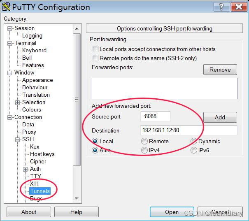Viewport: 249px width, 221px height.
Task: Enable local ports accept connections from other hosts
Action: [95, 49]
